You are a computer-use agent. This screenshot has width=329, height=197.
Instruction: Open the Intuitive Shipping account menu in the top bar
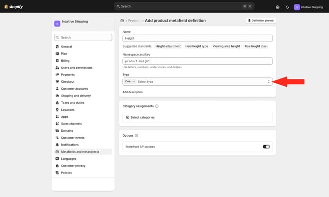[308, 7]
